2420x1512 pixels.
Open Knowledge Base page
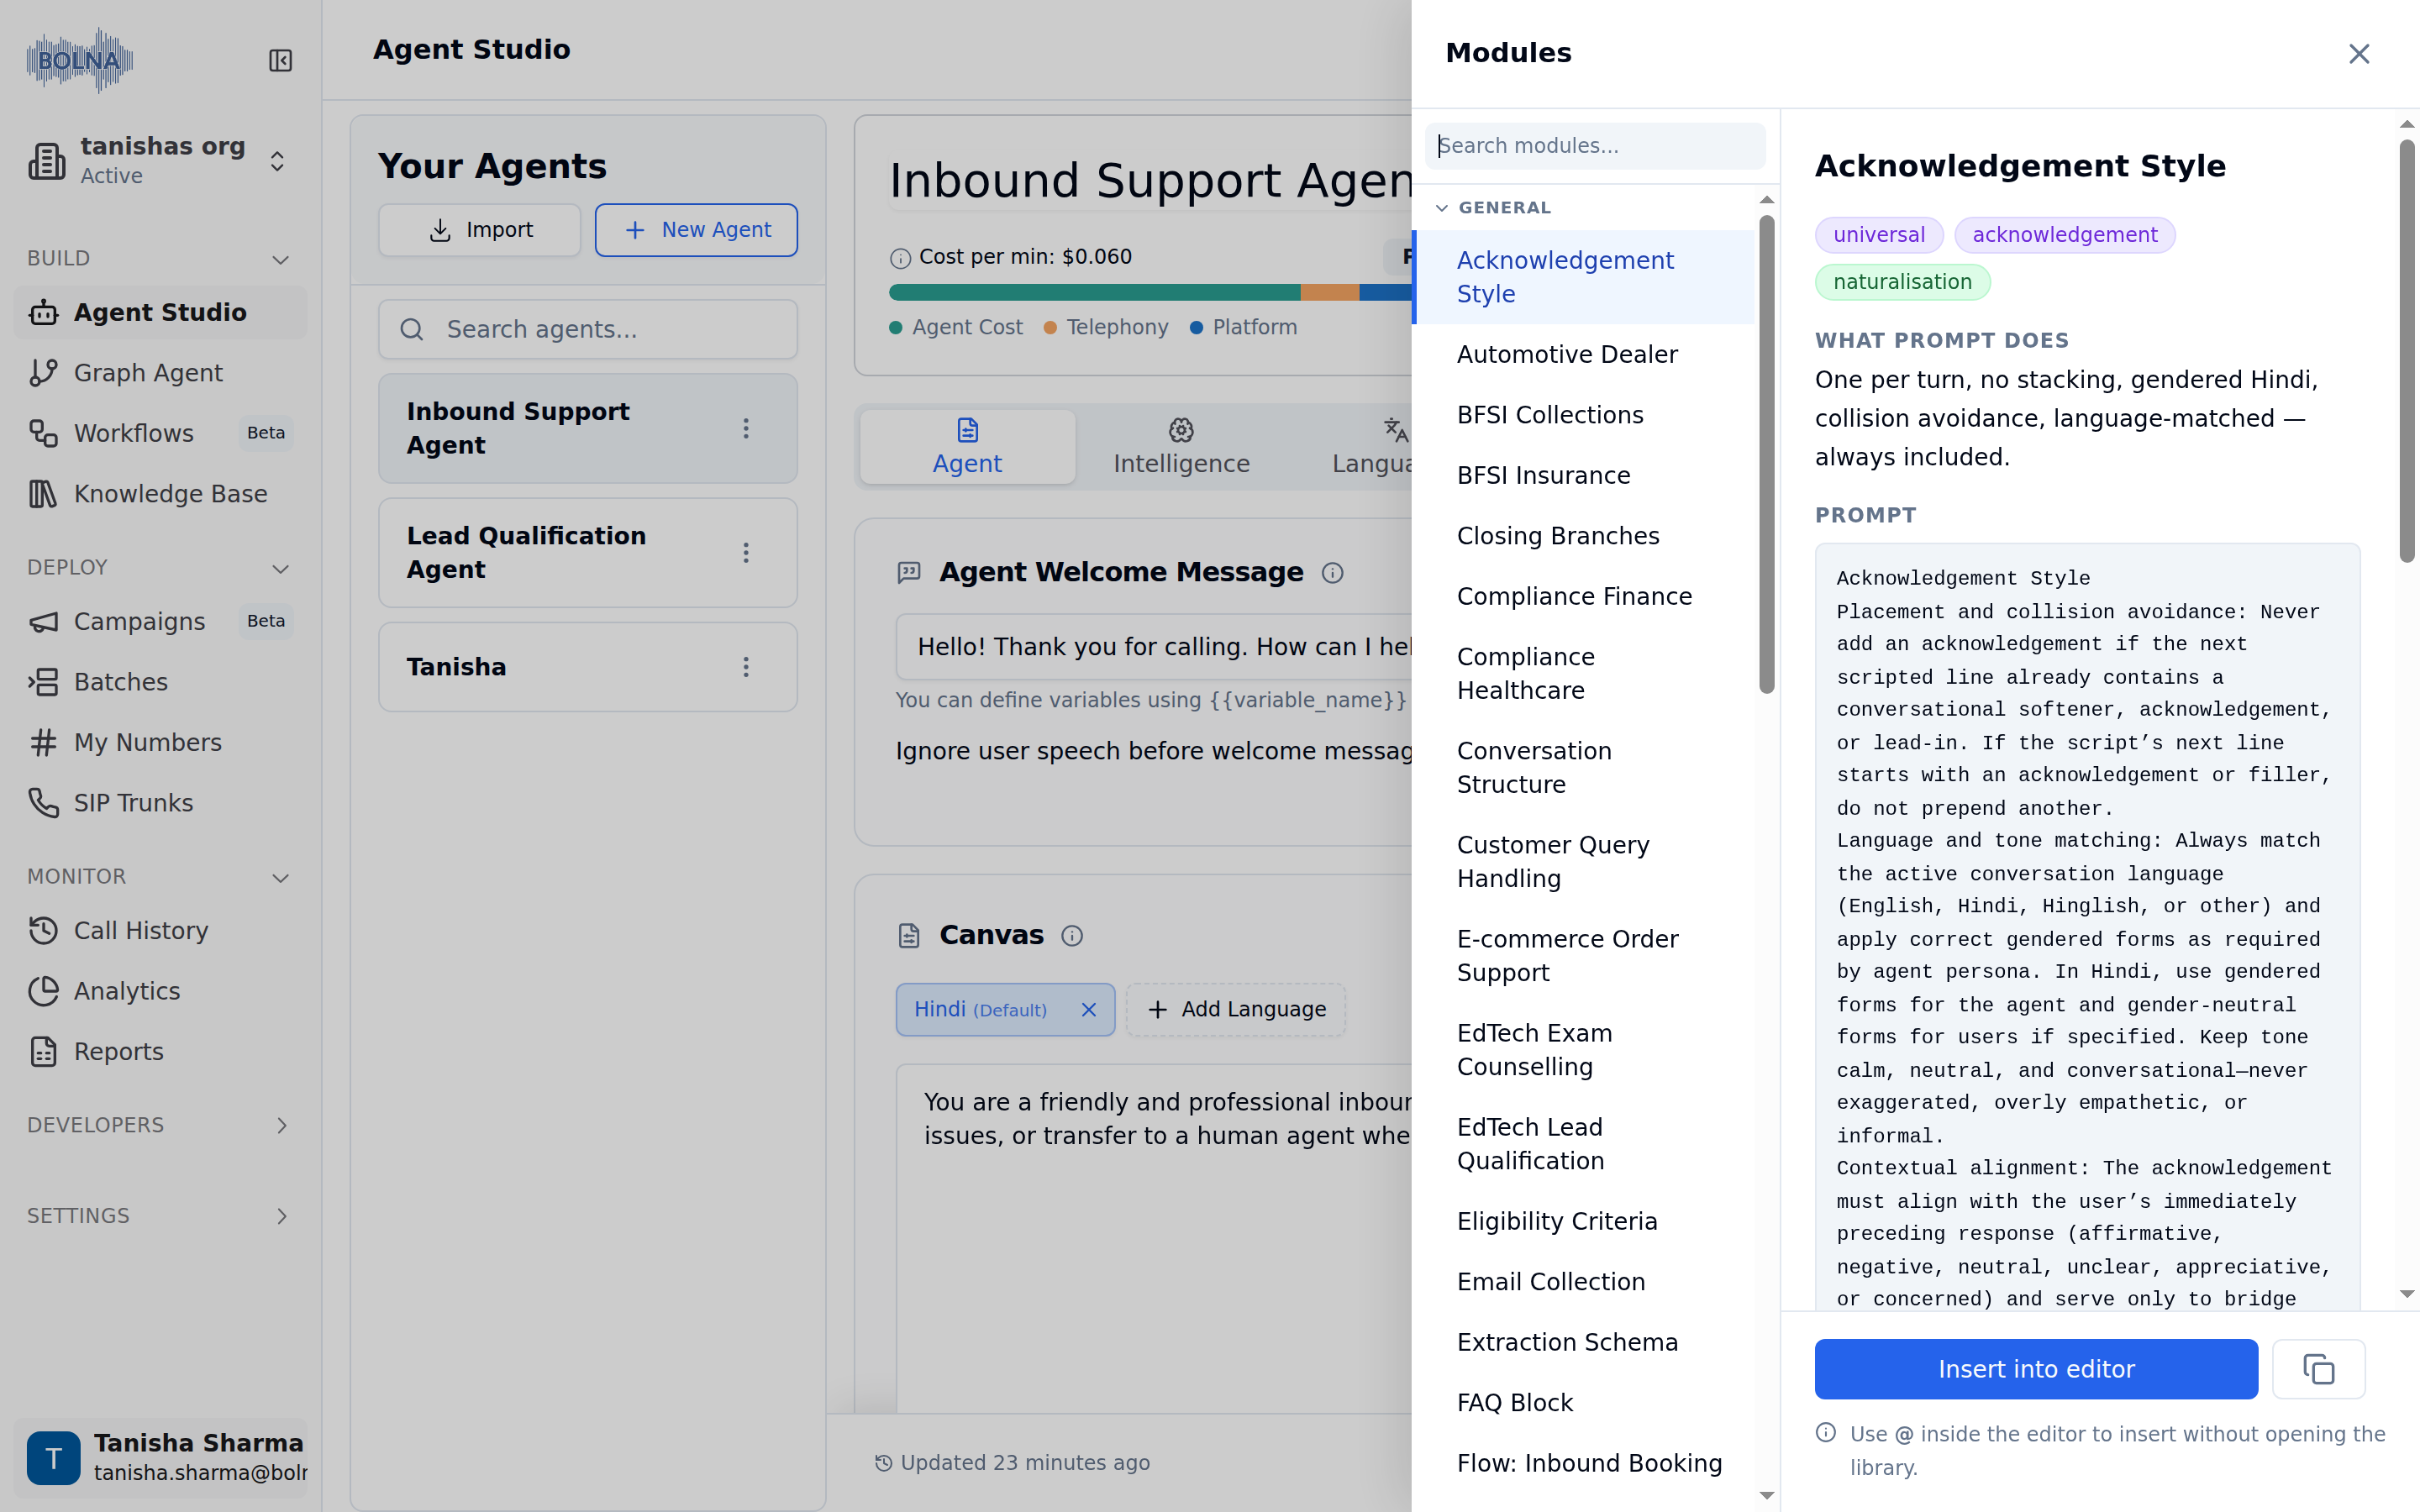[160, 494]
